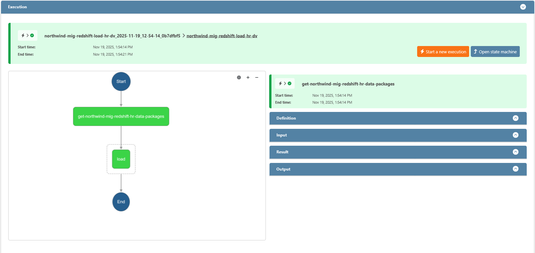Expand the Result section
535x253 pixels.
point(515,152)
